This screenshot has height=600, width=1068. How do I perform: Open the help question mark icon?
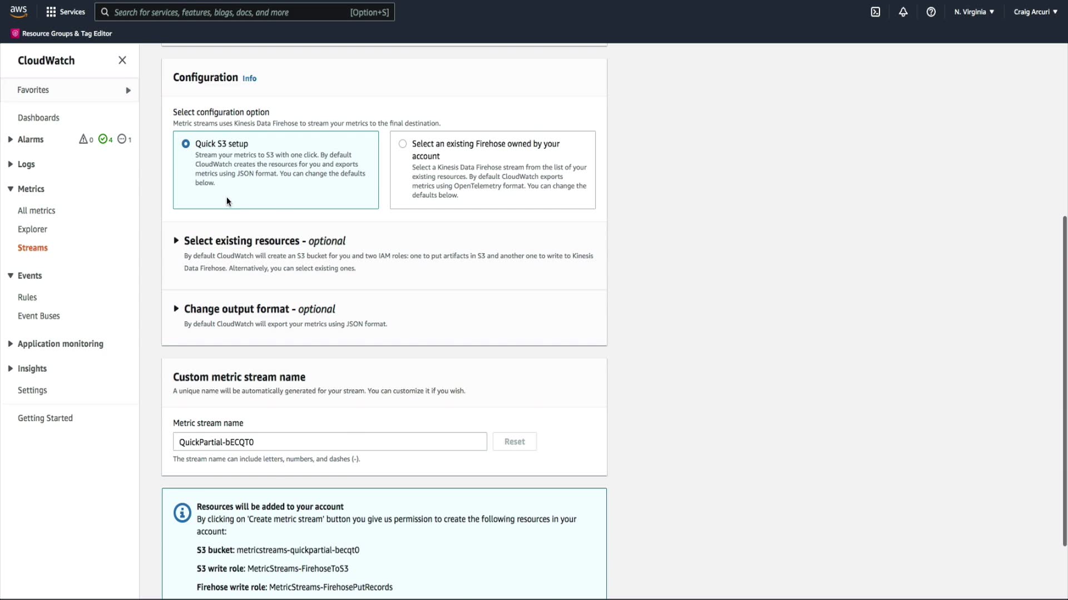pyautogui.click(x=931, y=12)
